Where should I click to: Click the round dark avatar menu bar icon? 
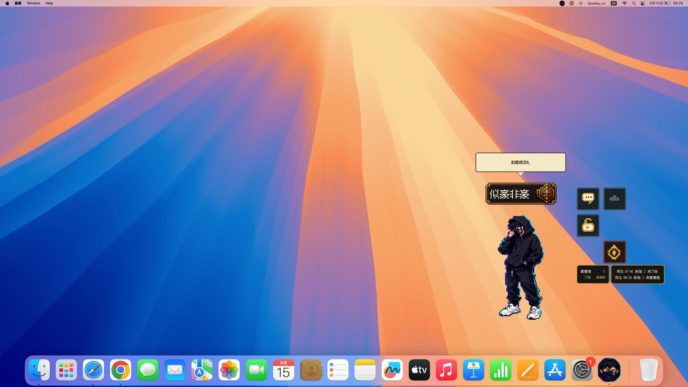pyautogui.click(x=562, y=3)
